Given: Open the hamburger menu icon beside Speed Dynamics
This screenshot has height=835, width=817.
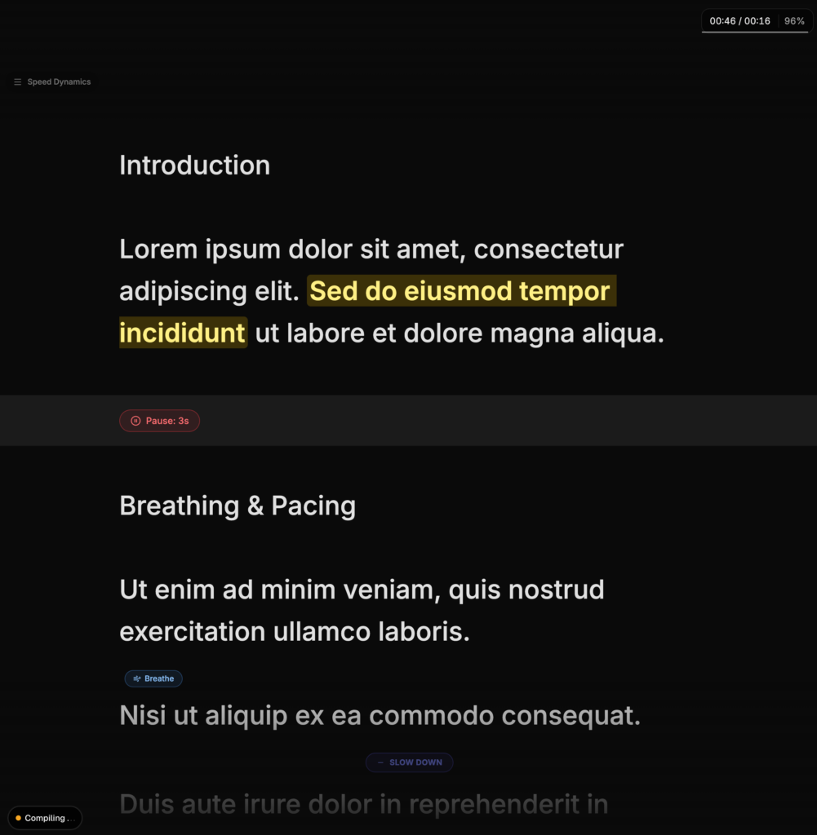Looking at the screenshot, I should [18, 82].
